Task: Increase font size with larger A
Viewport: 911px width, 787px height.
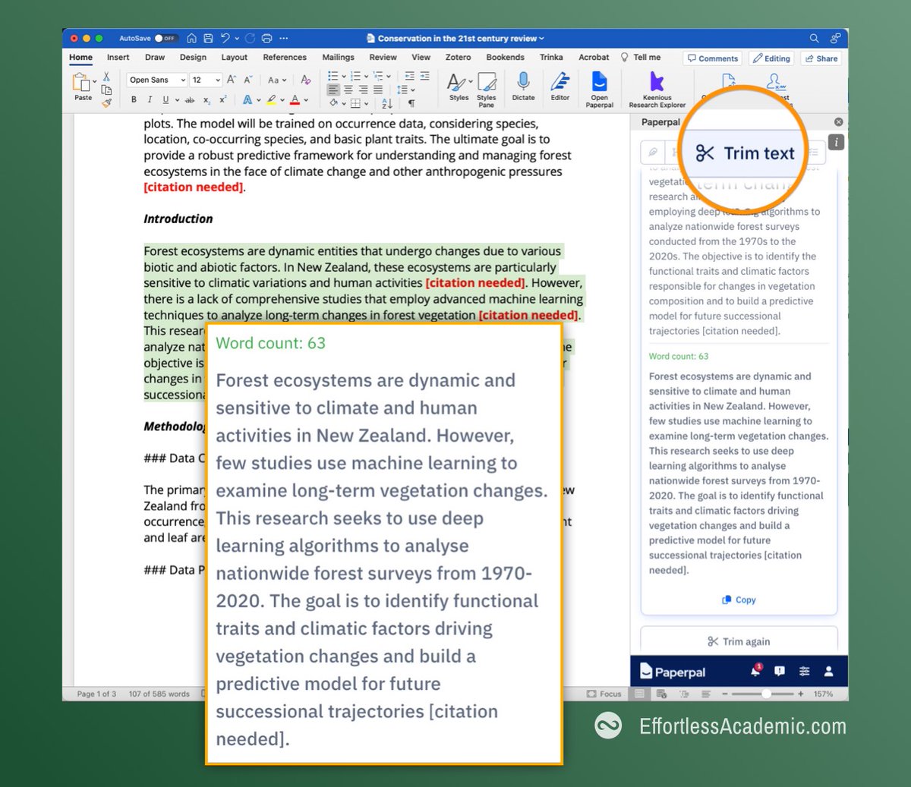Action: [x=232, y=80]
